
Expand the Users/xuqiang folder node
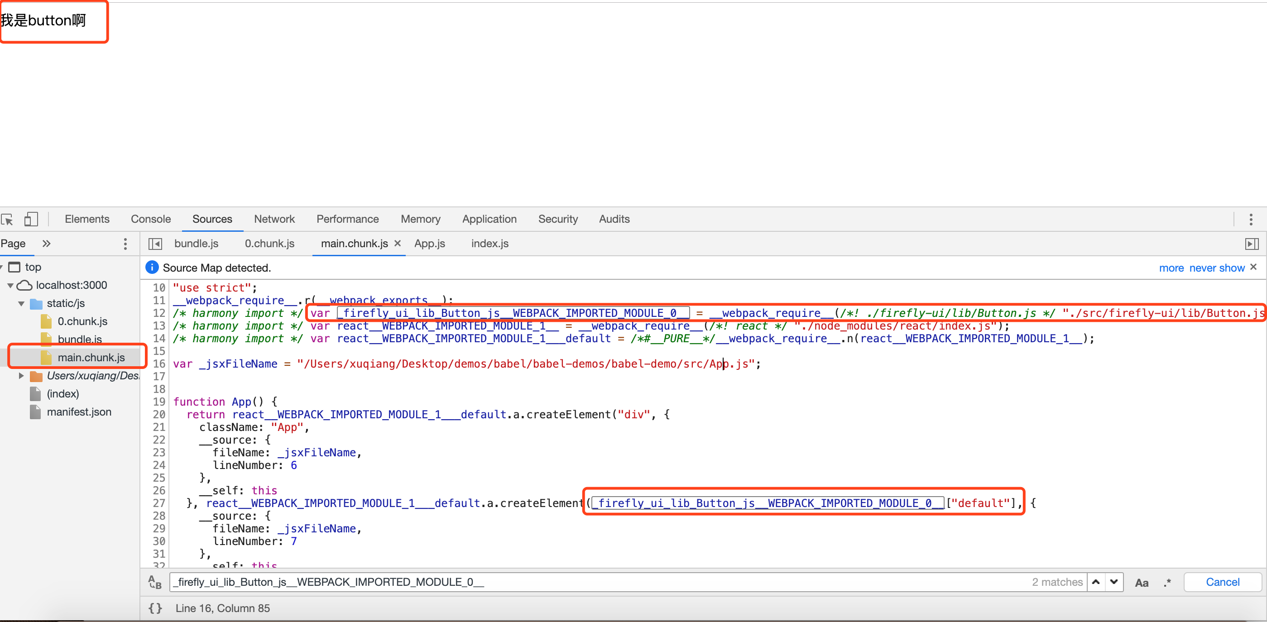point(21,376)
